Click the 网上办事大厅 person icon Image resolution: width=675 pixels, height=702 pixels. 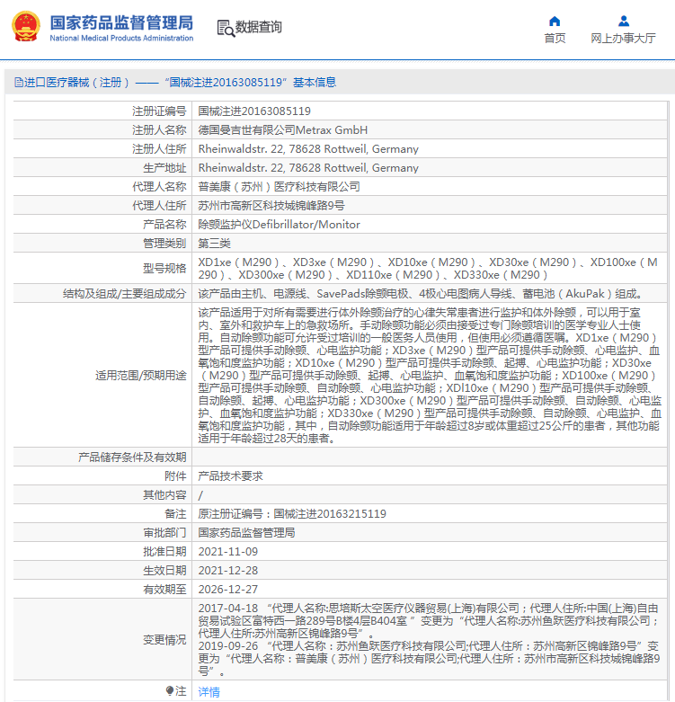(x=623, y=21)
